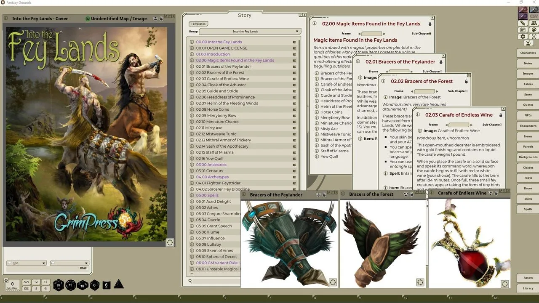Roll the d8 die
This screenshot has width=539, height=303.
click(x=94, y=285)
